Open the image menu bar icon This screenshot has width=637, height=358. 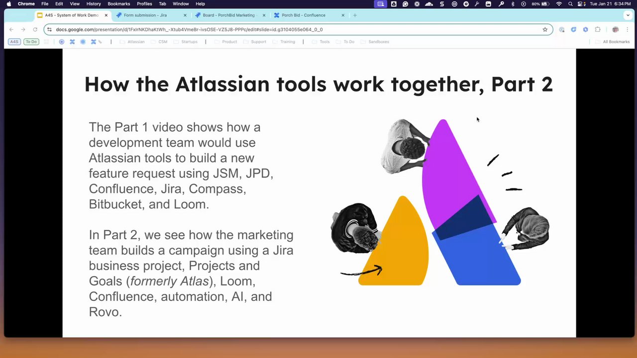coord(488,4)
